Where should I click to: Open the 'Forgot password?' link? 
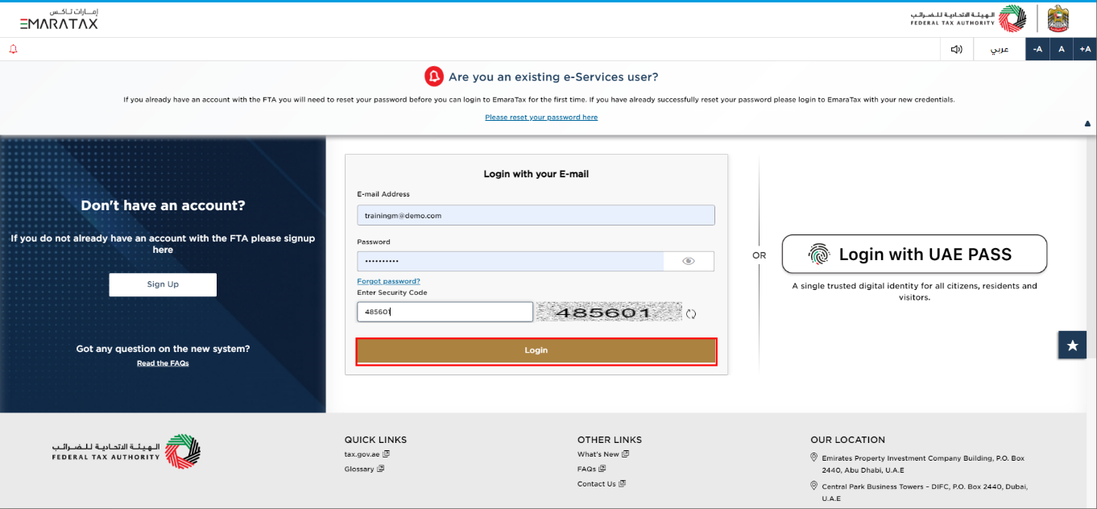[388, 281]
